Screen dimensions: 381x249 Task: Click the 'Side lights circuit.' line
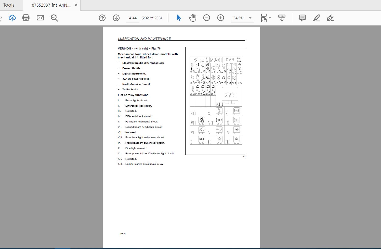pyautogui.click(x=136, y=148)
